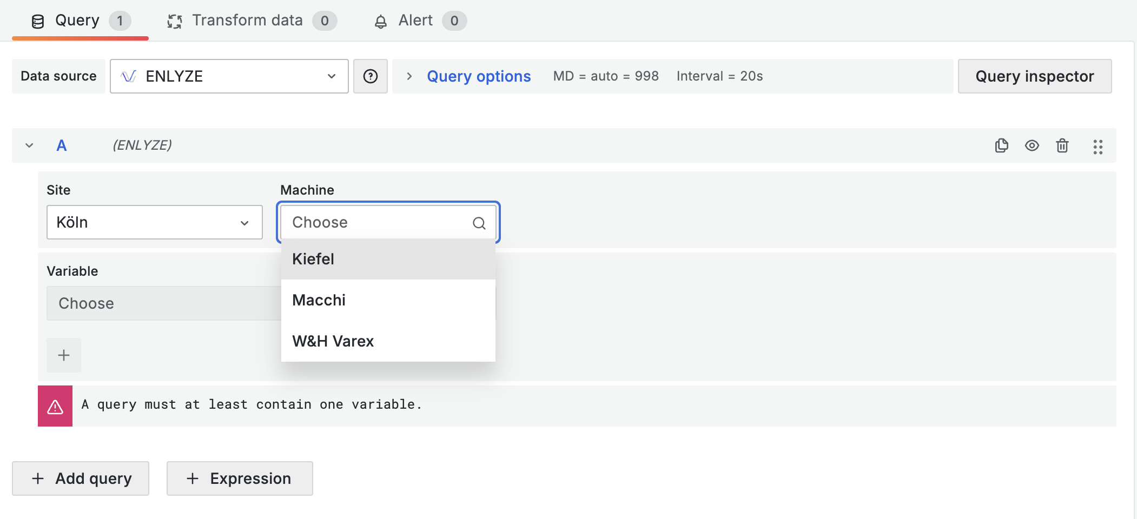1137x519 pixels.
Task: Click the plus button below Variable
Action: tap(64, 355)
